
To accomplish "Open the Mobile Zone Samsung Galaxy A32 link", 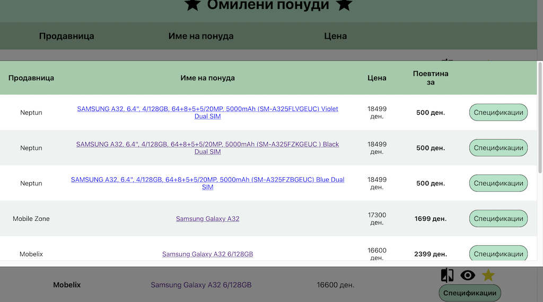I will (207, 219).
